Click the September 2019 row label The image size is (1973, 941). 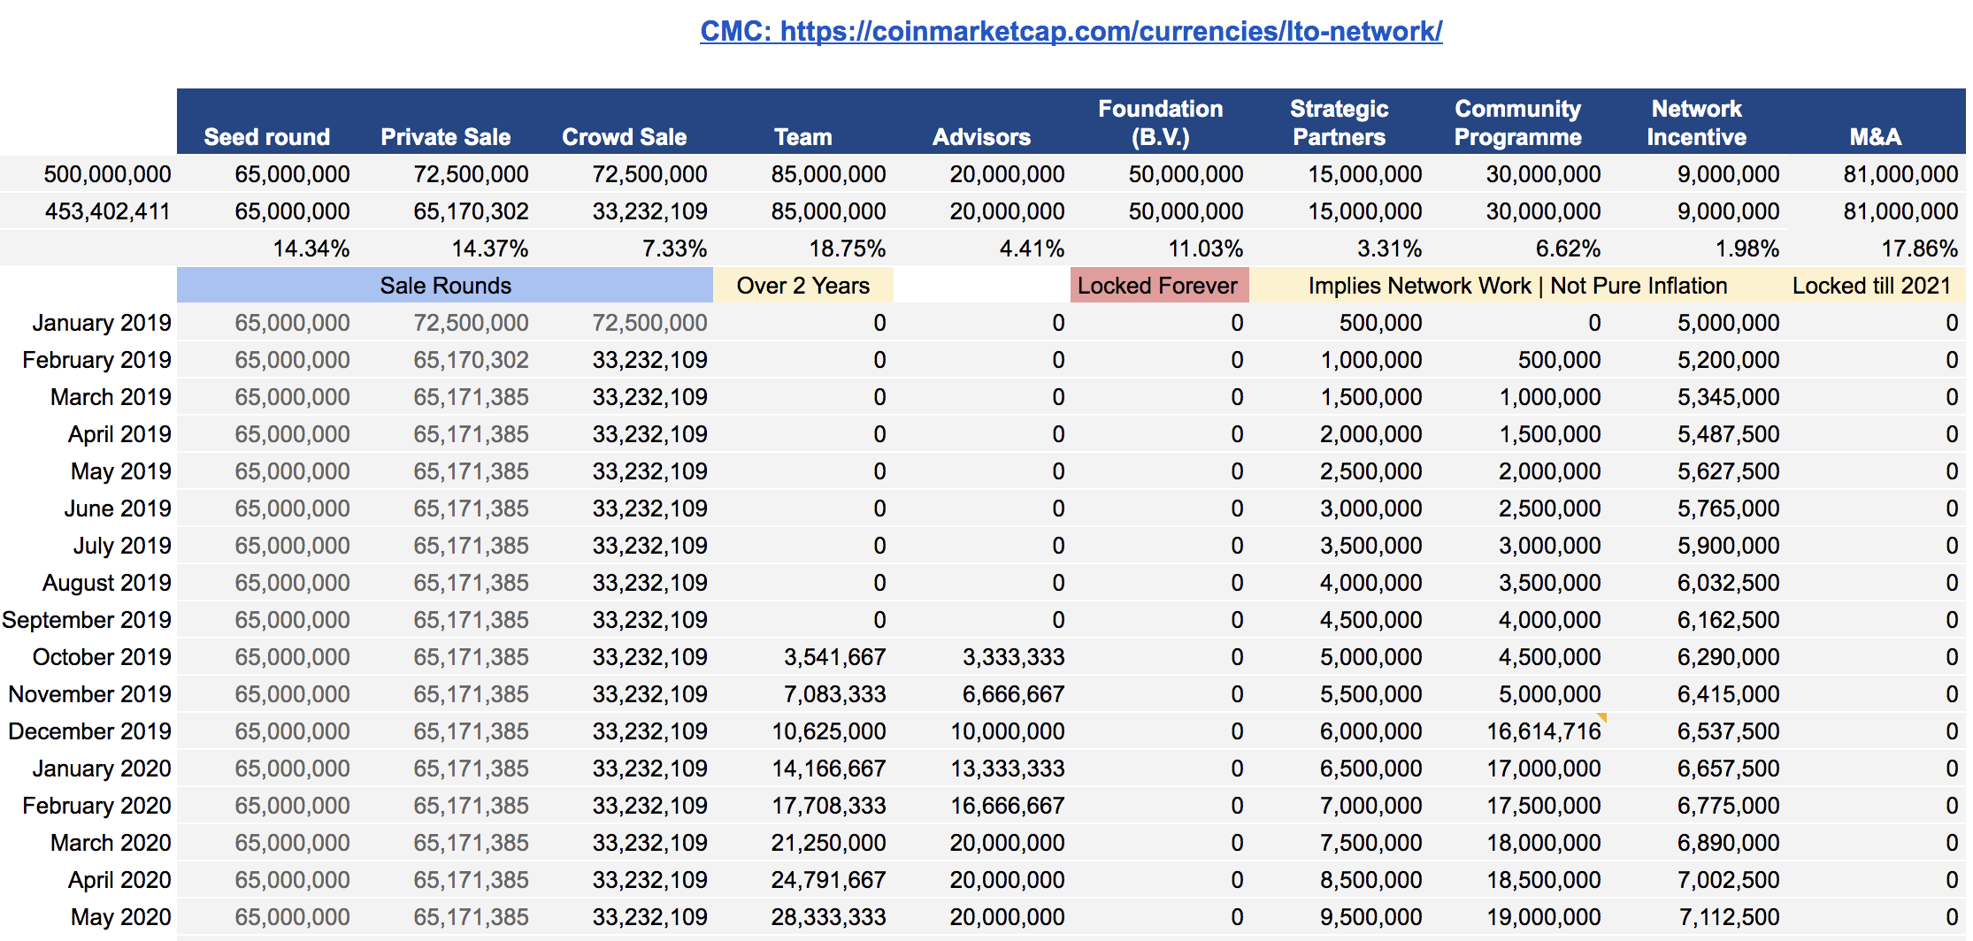87,620
